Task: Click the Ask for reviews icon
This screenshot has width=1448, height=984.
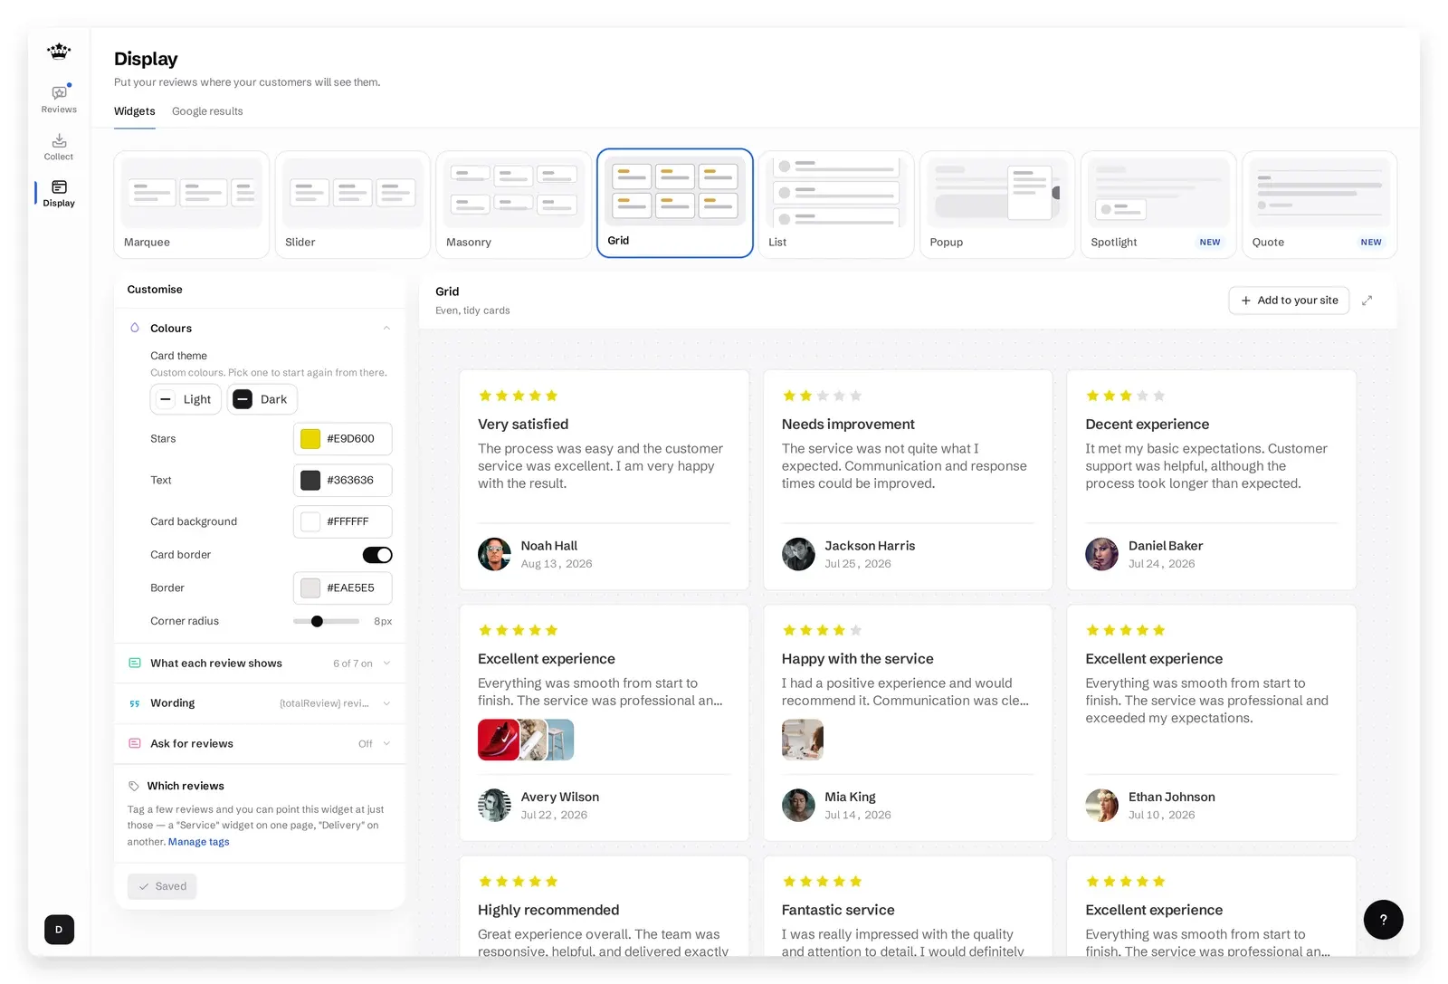Action: pos(135,743)
